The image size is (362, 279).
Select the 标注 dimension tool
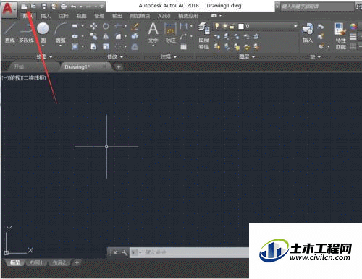point(170,33)
